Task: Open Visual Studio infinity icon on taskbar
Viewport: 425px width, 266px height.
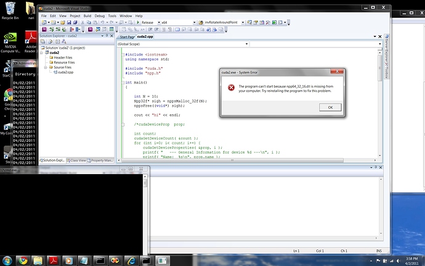Action: (116, 261)
